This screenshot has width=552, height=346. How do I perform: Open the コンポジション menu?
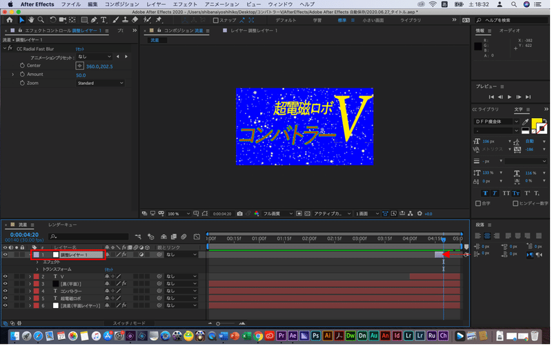click(122, 4)
